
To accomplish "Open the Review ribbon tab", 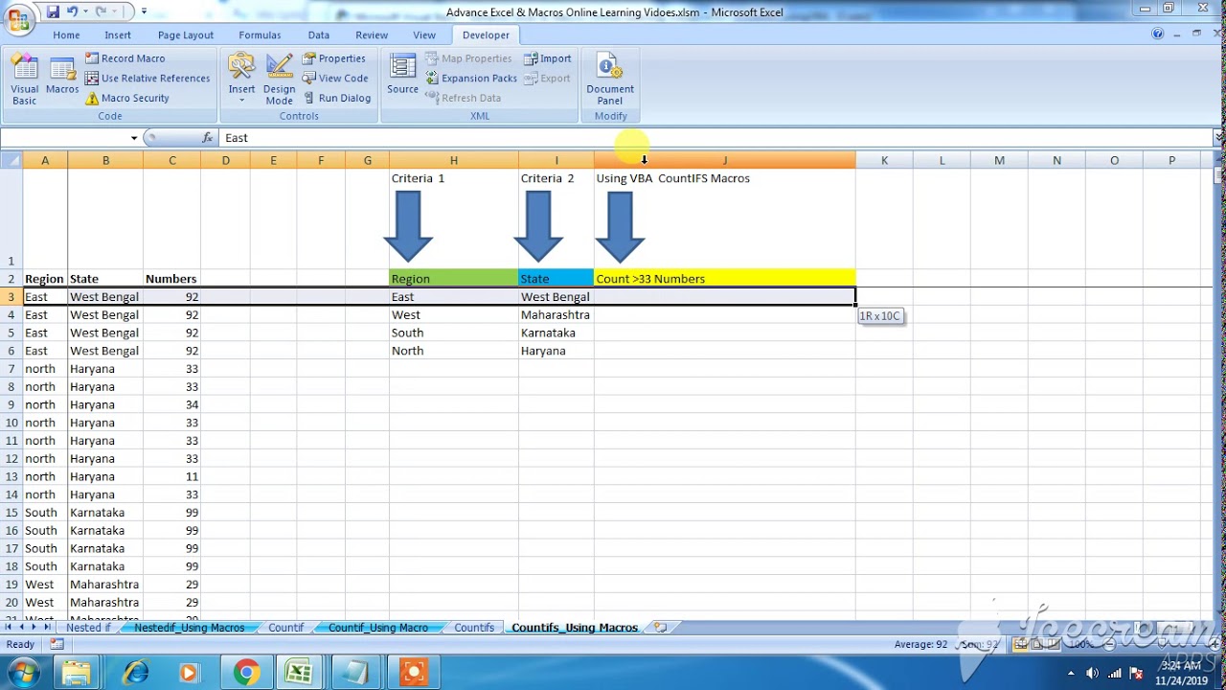I will 372,35.
